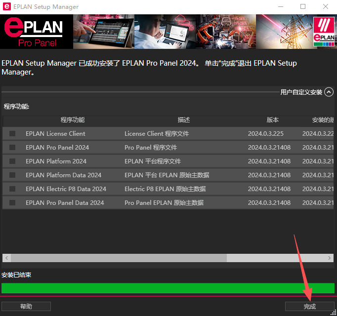The height and width of the screenshot is (316, 337).
Task: Click the EPLAN 平台程序文件 description
Action: [x=153, y=161]
